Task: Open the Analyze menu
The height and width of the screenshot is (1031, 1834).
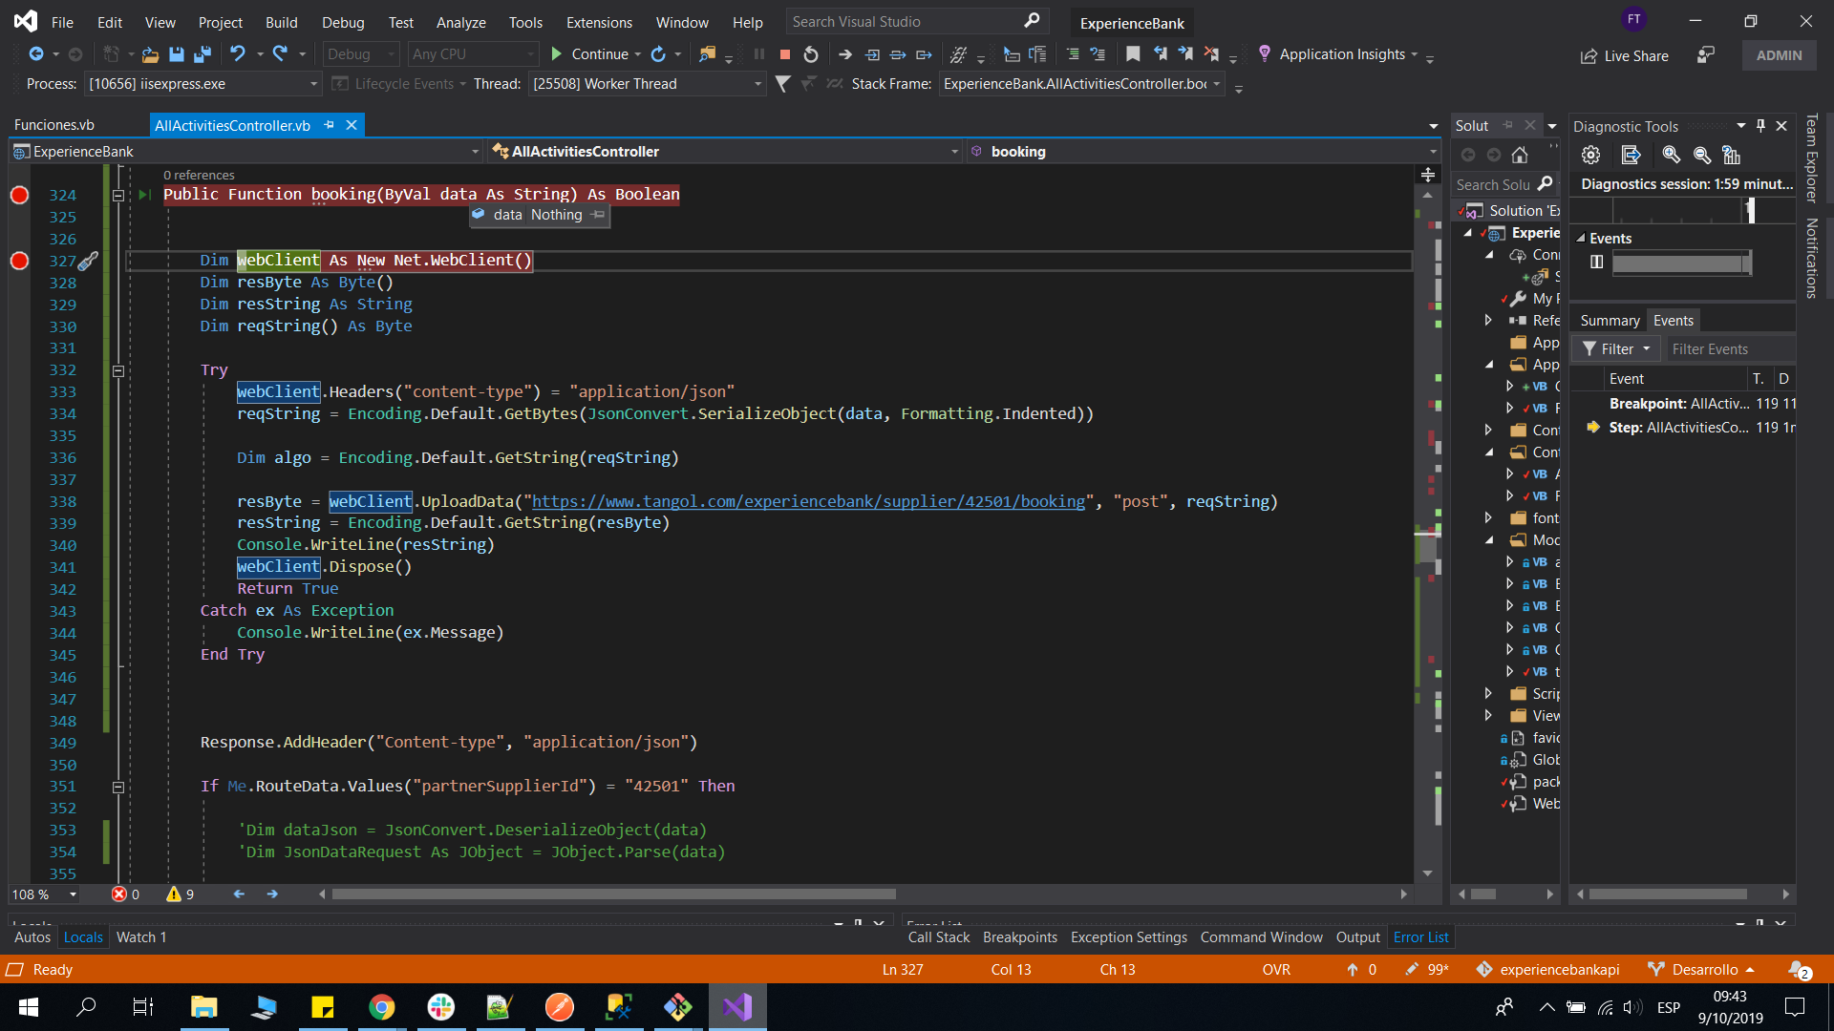Action: (x=460, y=22)
